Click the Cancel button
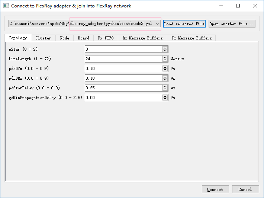Image resolution: width=264 pixels, height=198 pixels. pos(245,189)
